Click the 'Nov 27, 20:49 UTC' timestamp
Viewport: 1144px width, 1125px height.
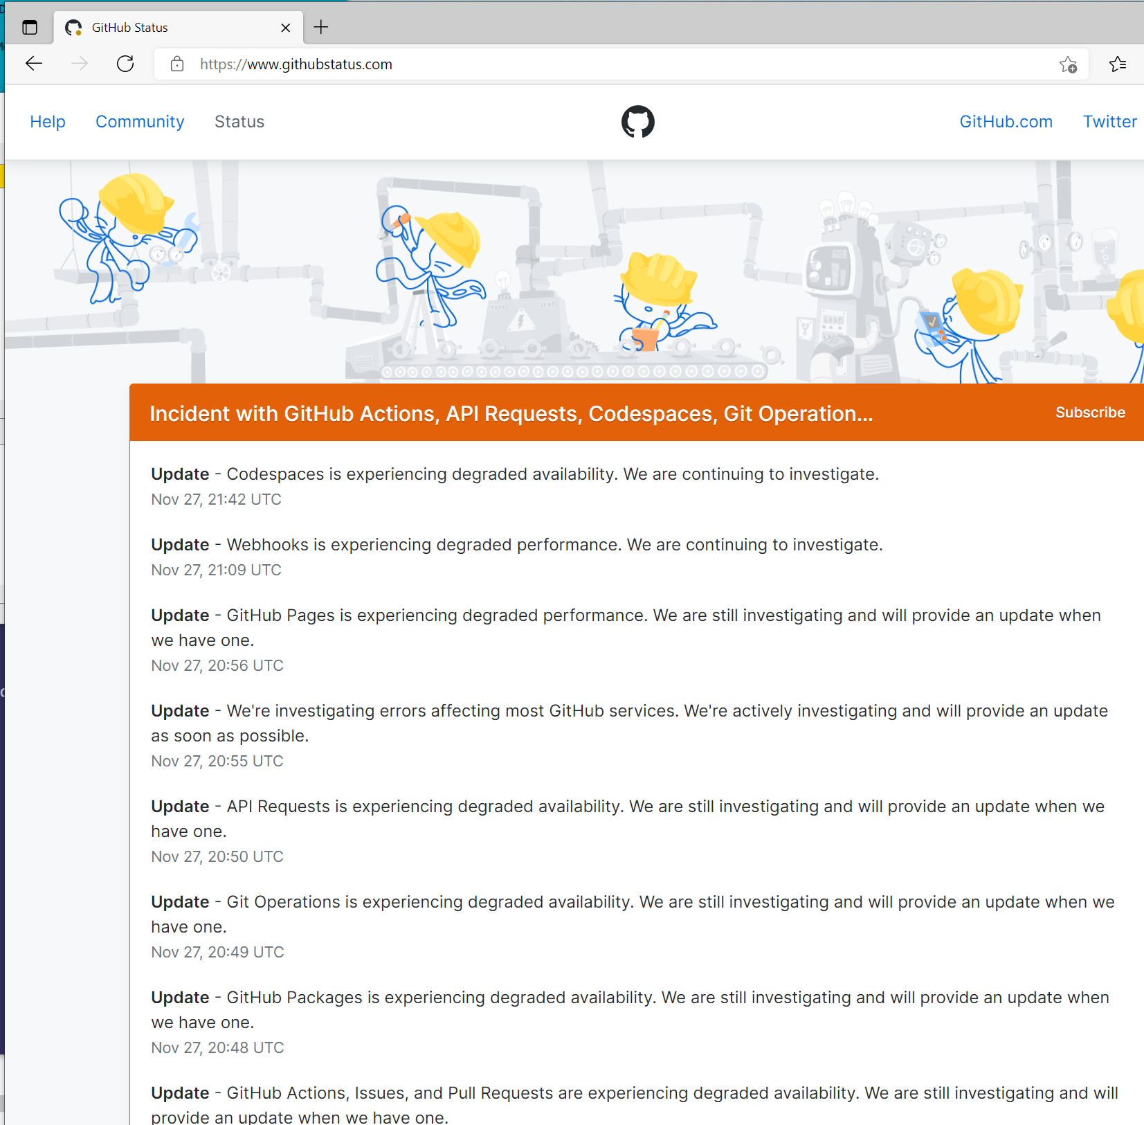tap(217, 953)
